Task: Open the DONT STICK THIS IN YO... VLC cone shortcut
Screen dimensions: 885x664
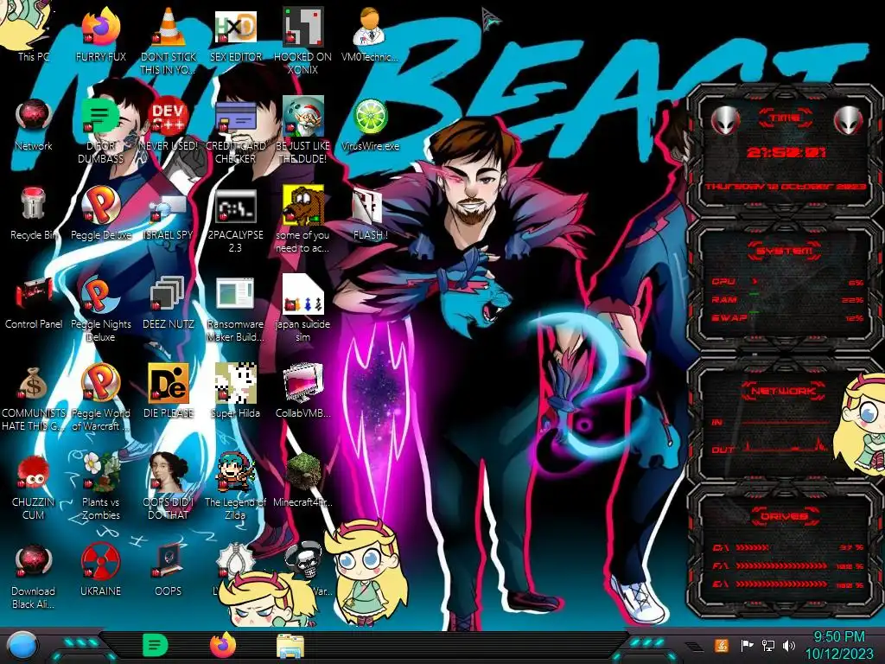Action: (x=168, y=27)
